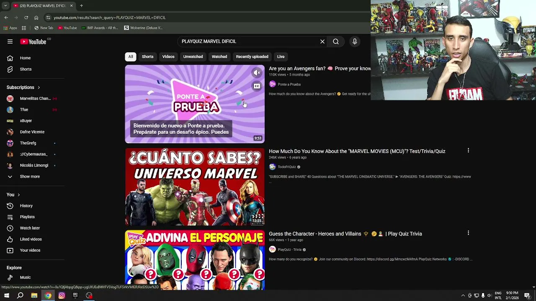Click the browser home button
Screen dimensions: 536x301
(36, 18)
